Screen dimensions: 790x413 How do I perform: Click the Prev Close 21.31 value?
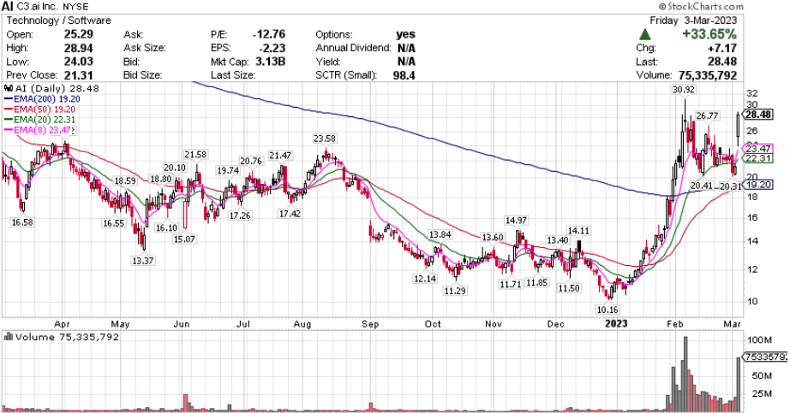click(x=78, y=75)
